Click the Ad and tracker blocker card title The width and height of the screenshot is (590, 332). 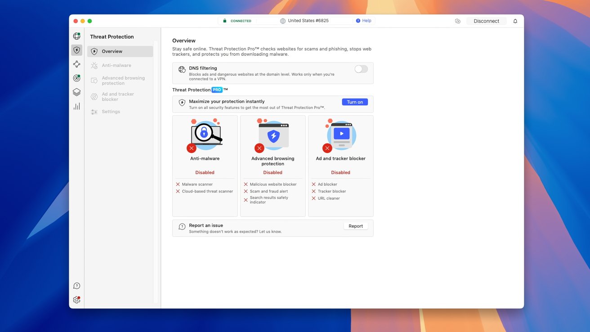point(341,159)
